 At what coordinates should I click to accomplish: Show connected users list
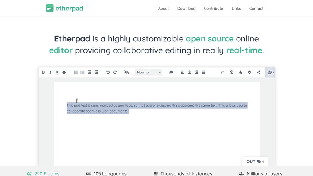click(270, 72)
